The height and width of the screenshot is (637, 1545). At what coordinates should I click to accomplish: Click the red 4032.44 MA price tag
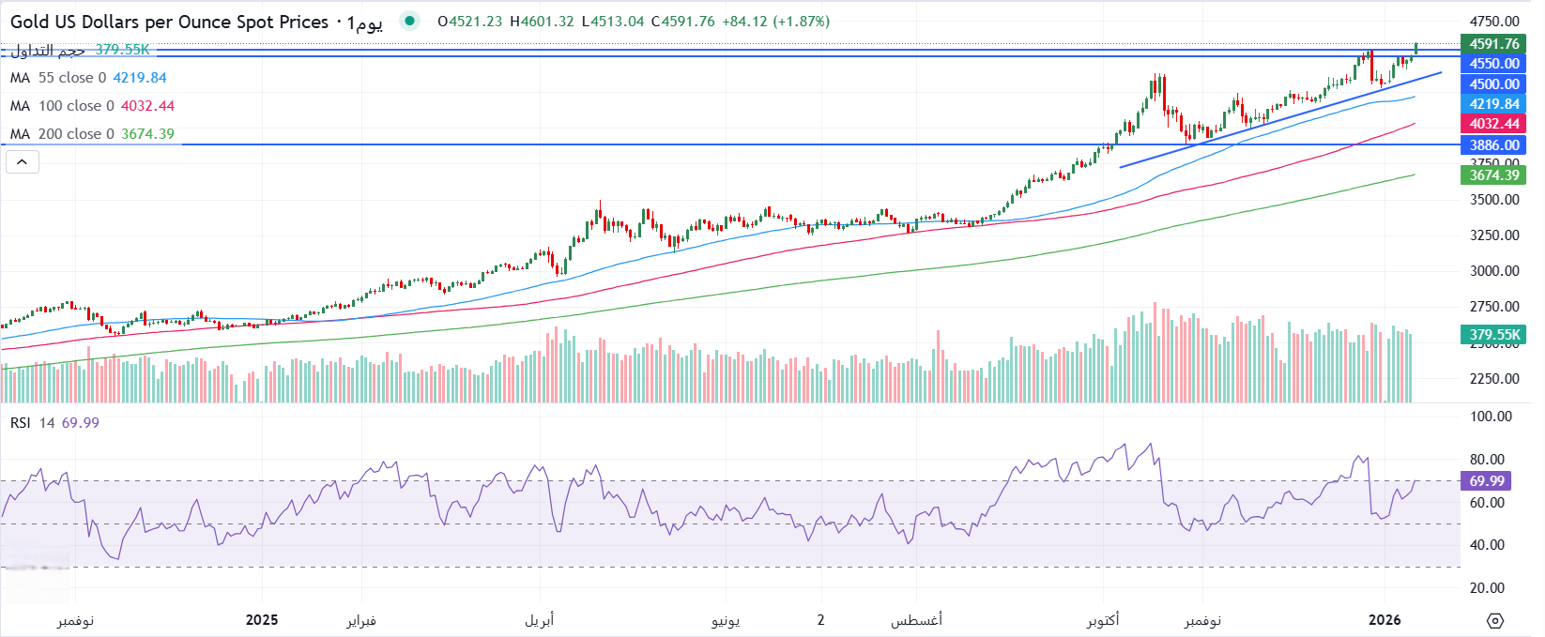click(1493, 124)
